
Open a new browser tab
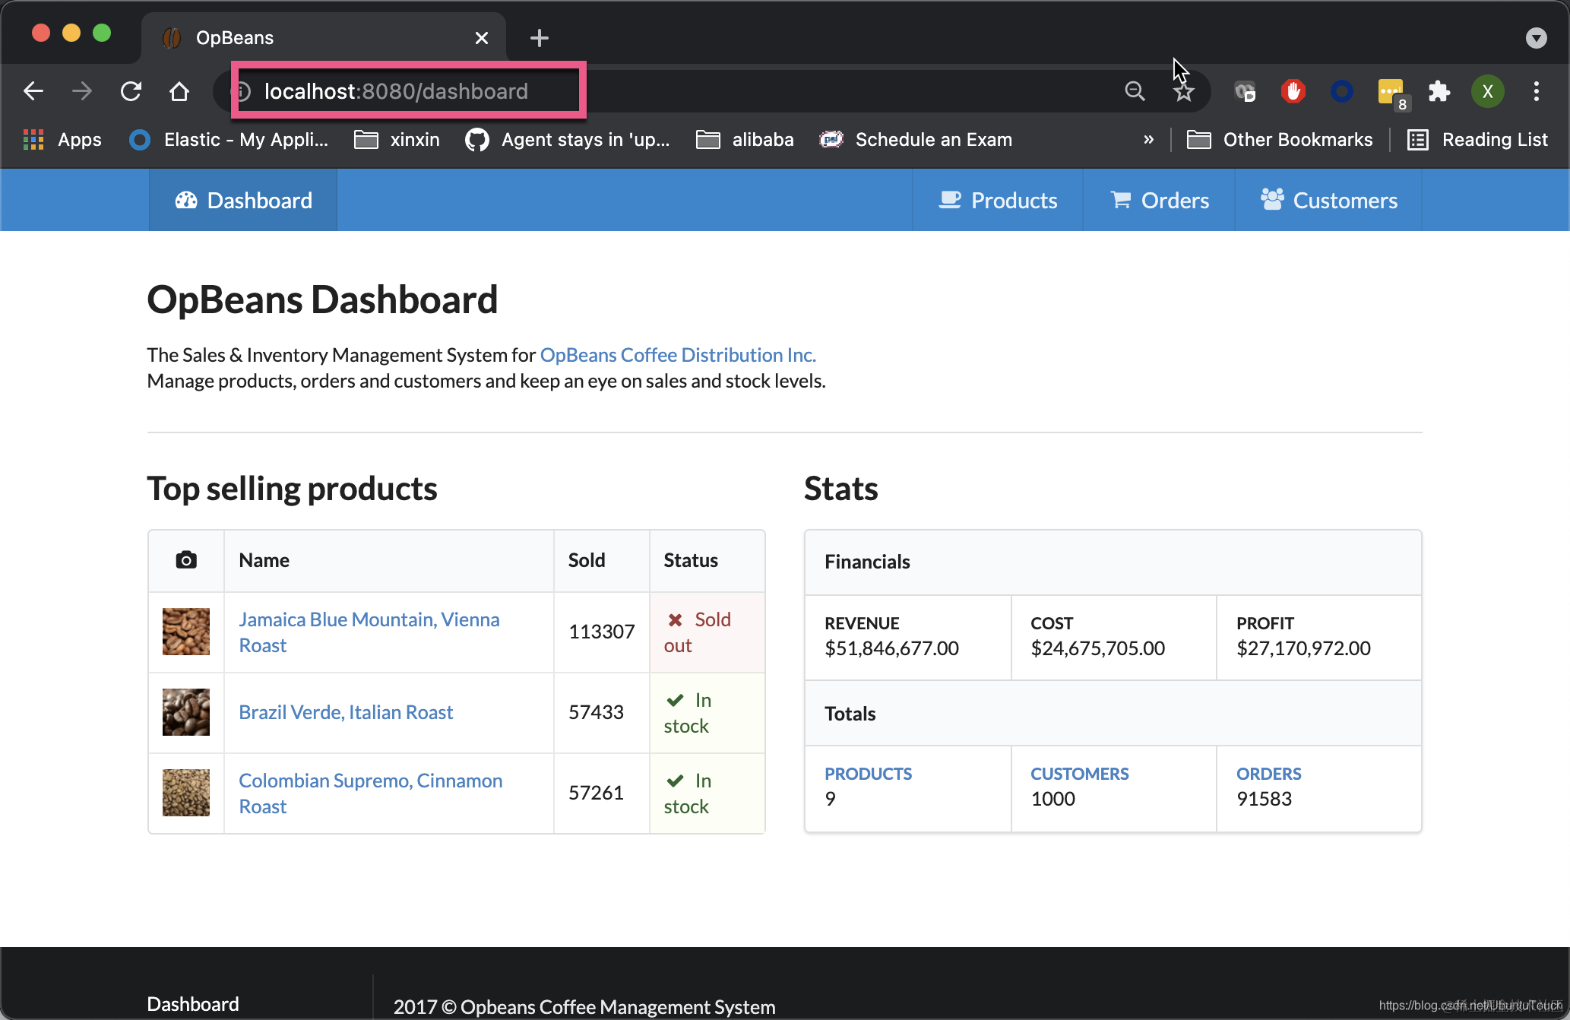coord(539,38)
